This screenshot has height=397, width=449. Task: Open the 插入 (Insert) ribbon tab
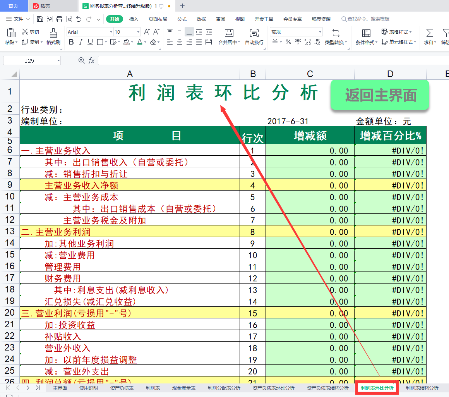(134, 19)
